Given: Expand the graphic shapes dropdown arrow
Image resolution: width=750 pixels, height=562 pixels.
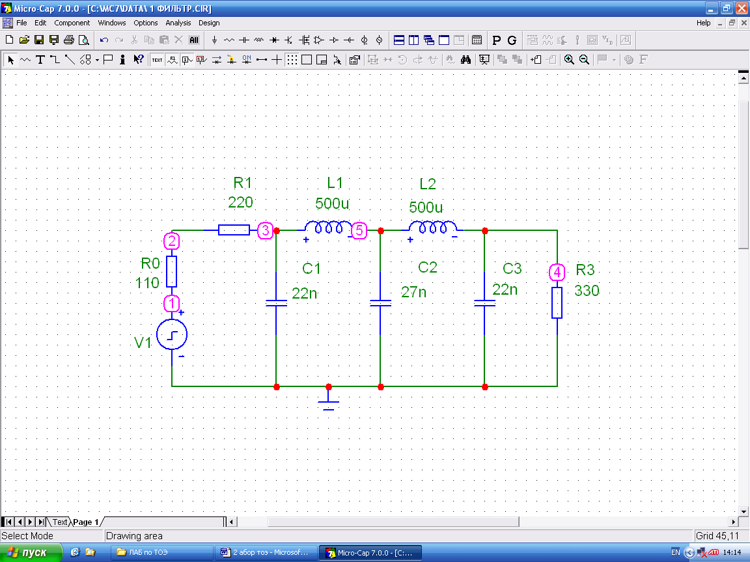Looking at the screenshot, I should tap(97, 60).
